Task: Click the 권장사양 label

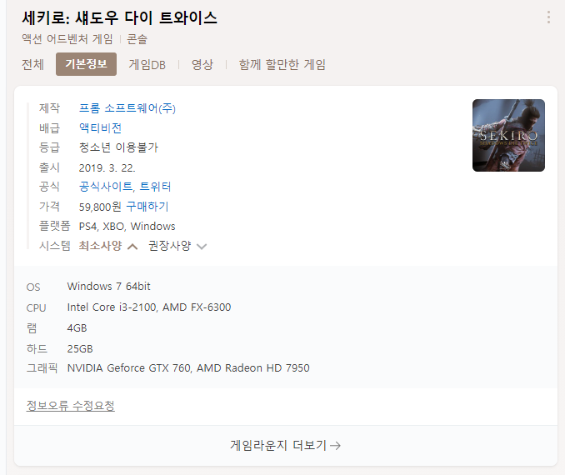Action: (170, 246)
